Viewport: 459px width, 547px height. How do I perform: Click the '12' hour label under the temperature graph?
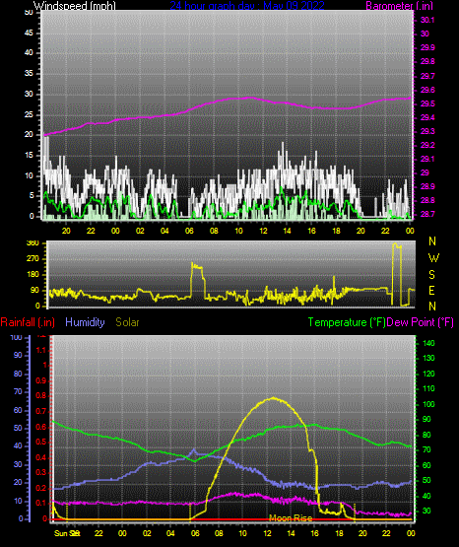[x=267, y=533]
